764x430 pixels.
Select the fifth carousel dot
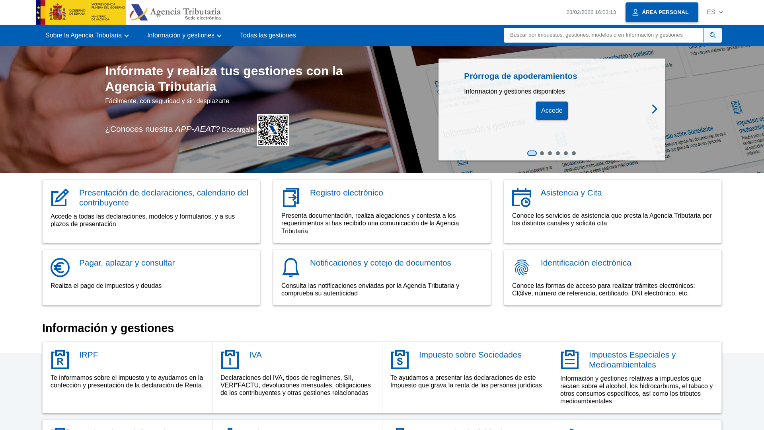tap(566, 153)
